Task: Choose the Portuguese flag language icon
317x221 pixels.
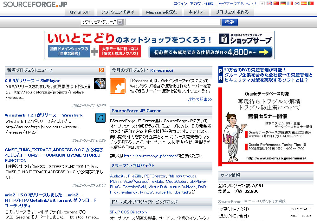Action: pyautogui.click(x=311, y=3)
